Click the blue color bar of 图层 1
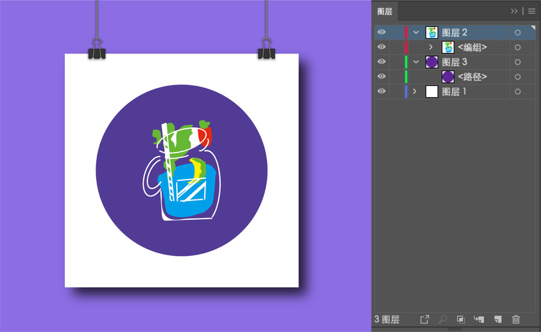 [406, 92]
